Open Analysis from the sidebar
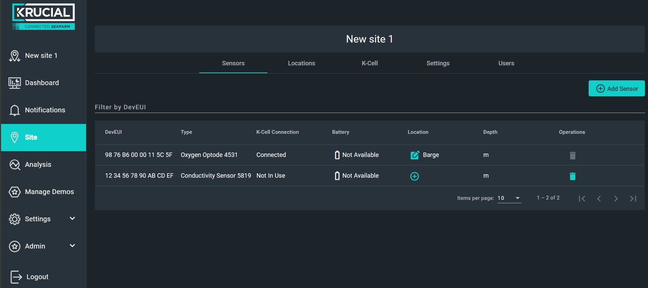This screenshot has width=648, height=288. point(43,165)
